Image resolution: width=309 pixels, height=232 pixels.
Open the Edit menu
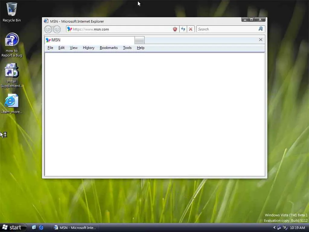point(62,48)
